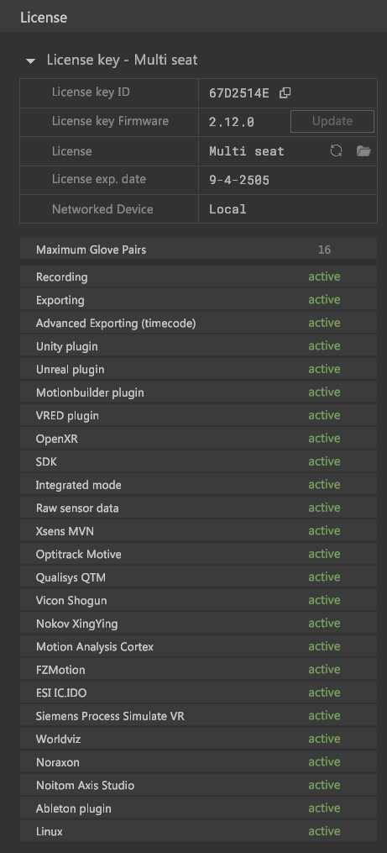387x853 pixels.
Task: Click the firmware Update button
Action: pos(332,121)
